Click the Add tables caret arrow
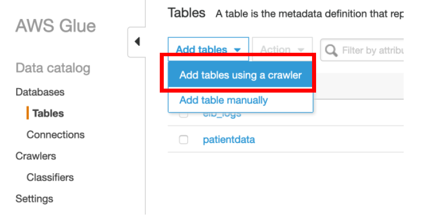Viewport: 442px width, 223px height. [x=237, y=50]
